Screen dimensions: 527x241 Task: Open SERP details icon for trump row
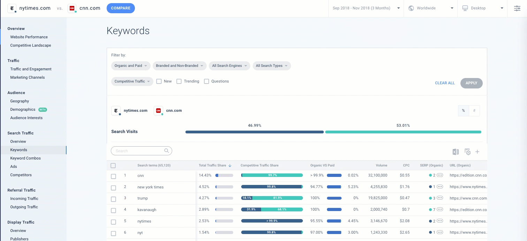440,198
